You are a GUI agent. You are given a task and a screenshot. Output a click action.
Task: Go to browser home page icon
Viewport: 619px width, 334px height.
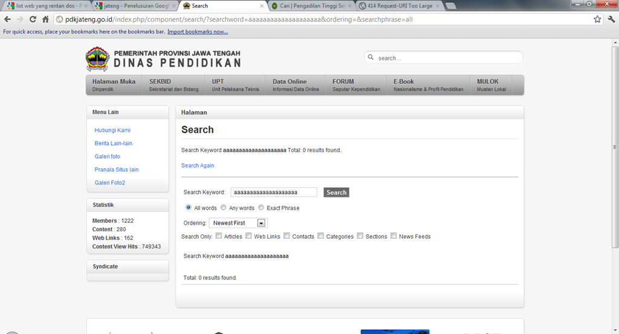pyautogui.click(x=45, y=19)
